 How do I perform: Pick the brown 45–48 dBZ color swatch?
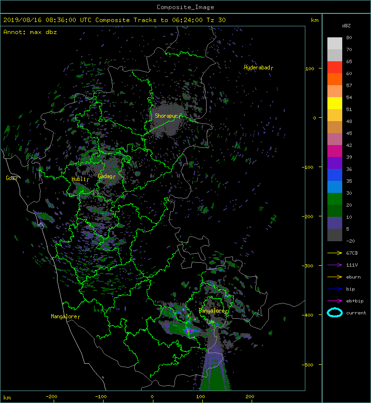pyautogui.click(x=335, y=127)
